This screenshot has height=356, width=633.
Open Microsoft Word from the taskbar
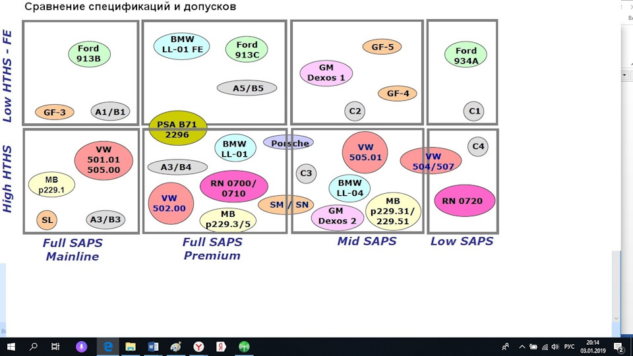[153, 346]
